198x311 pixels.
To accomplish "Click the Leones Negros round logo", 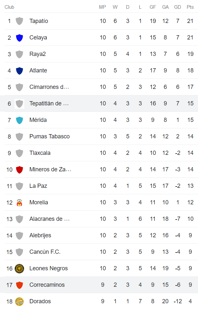I will tap(19, 268).
